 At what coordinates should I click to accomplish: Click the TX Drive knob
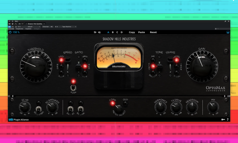pos(176,107)
